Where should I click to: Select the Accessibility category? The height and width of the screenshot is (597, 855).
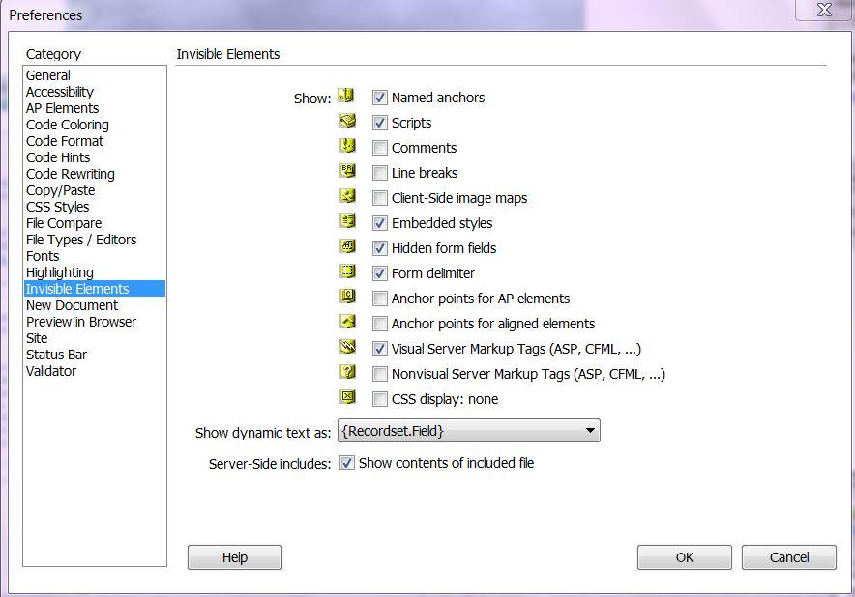coord(95,92)
